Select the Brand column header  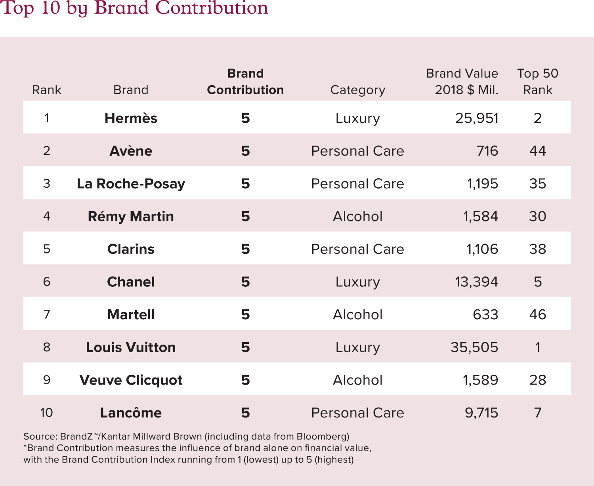click(131, 90)
